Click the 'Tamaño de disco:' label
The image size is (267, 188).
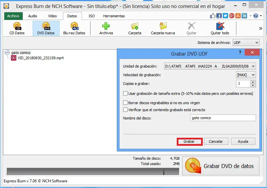(x=147, y=158)
